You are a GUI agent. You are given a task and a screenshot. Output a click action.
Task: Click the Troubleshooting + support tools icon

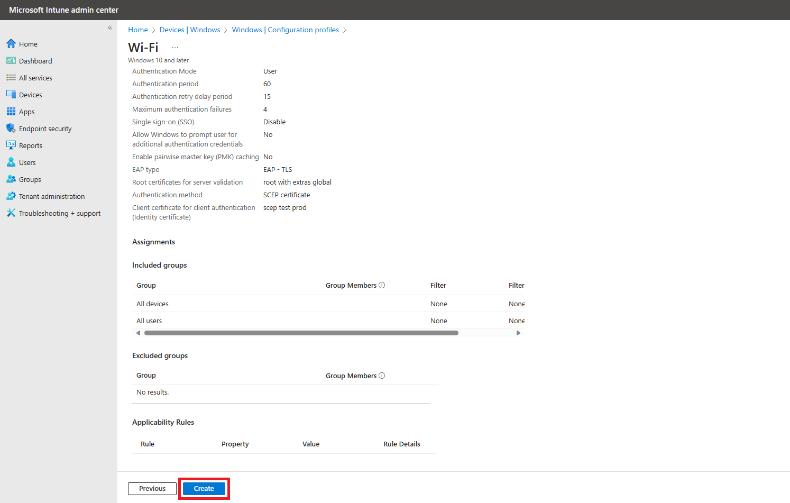coord(11,213)
